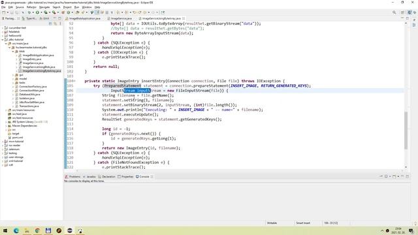Screen dimensions: 418x235
Task: Click the New file toolbar icon
Action: (4, 12)
